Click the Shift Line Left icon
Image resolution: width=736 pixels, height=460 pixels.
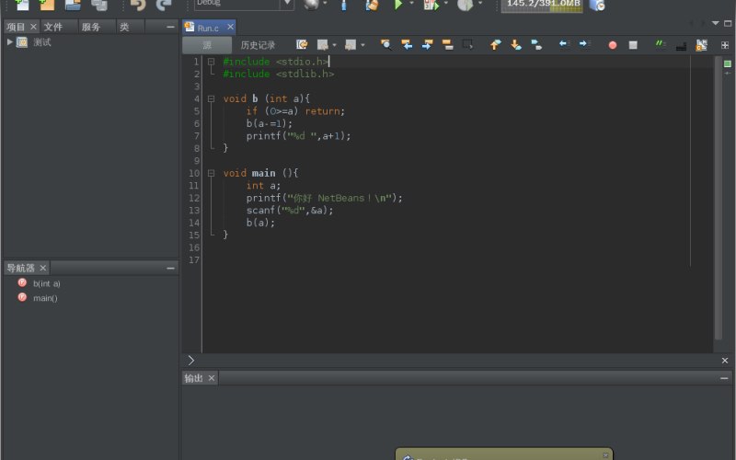(564, 44)
